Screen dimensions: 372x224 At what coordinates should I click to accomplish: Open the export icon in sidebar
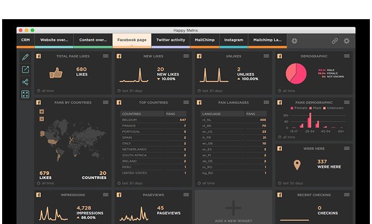(26, 70)
